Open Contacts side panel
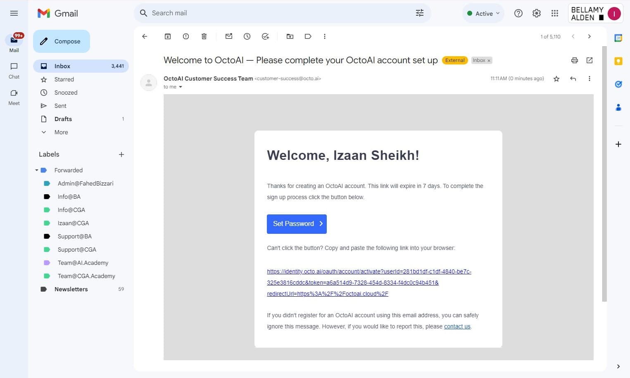 618,107
